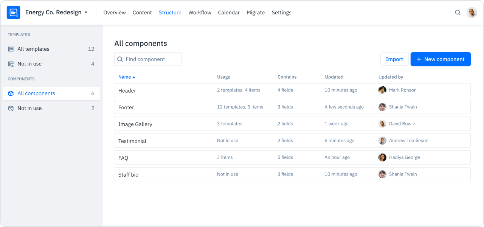Go to the Settings tab
The height and width of the screenshot is (227, 484).
point(281,12)
